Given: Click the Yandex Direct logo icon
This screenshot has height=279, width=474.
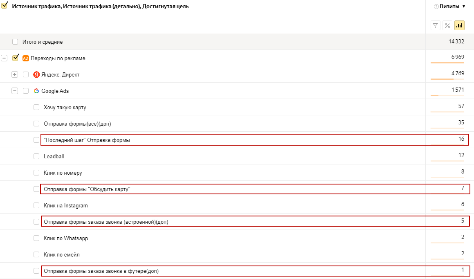Looking at the screenshot, I should click(x=36, y=74).
